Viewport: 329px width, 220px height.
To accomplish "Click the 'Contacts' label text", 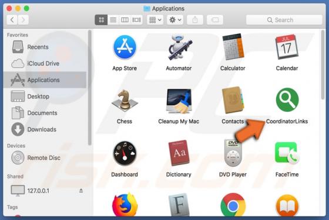I will [x=233, y=121].
